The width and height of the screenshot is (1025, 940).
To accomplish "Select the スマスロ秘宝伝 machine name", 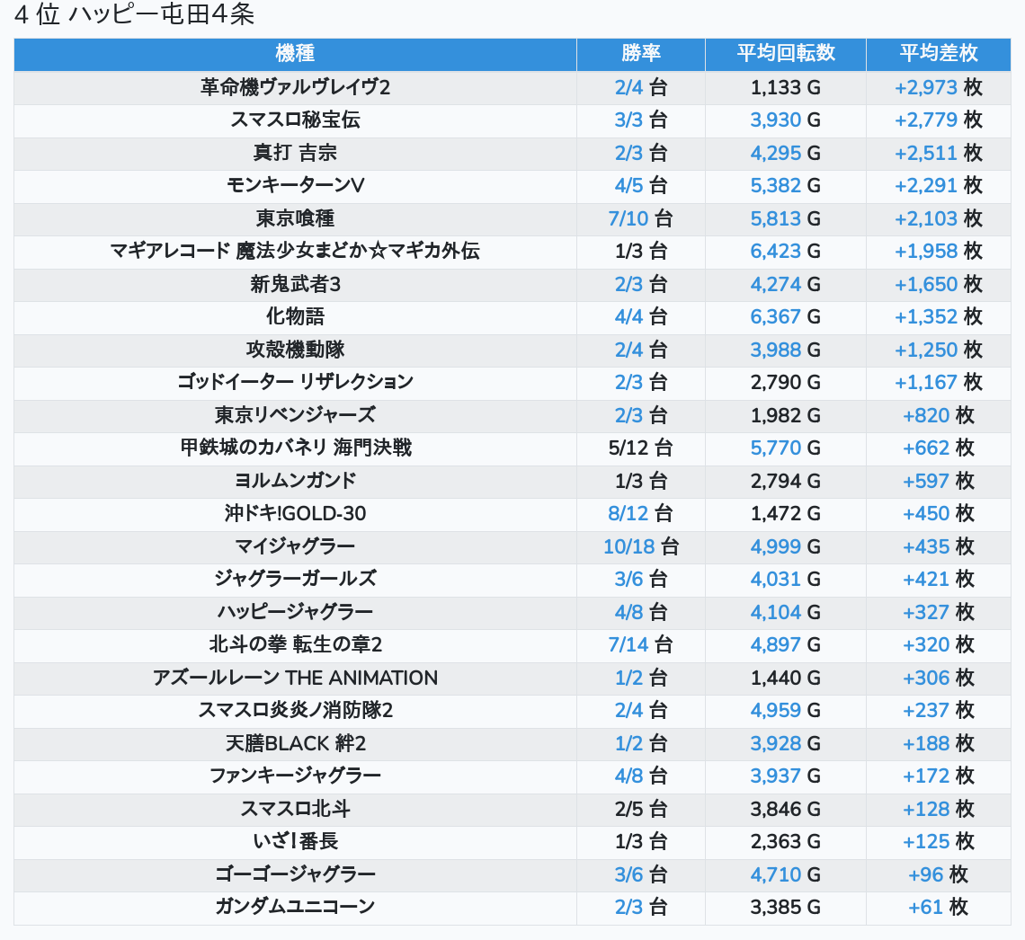I will pos(295,120).
